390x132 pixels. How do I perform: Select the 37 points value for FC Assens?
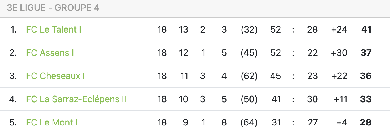(x=366, y=53)
